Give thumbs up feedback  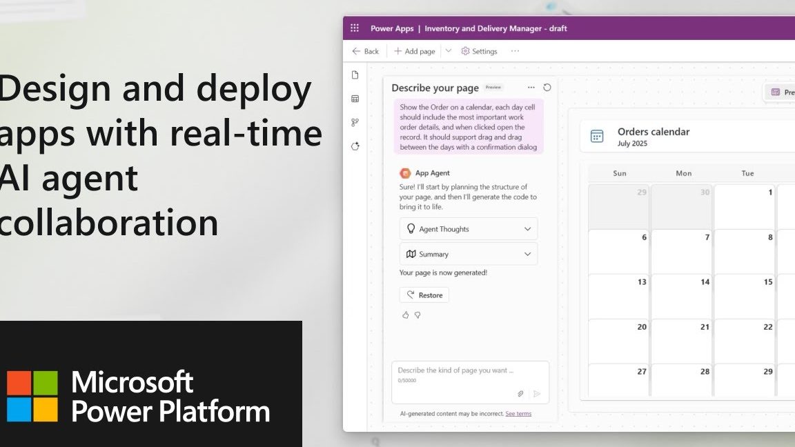pyautogui.click(x=405, y=315)
